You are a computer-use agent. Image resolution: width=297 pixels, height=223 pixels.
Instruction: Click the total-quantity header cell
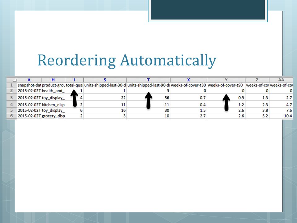74,85
